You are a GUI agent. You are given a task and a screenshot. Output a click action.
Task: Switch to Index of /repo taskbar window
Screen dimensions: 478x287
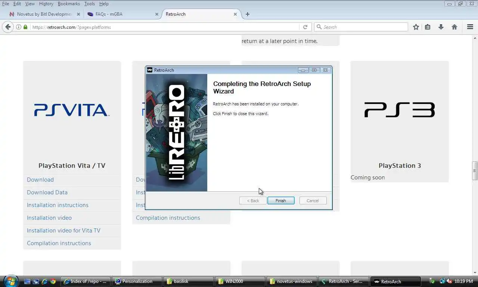click(x=86, y=281)
